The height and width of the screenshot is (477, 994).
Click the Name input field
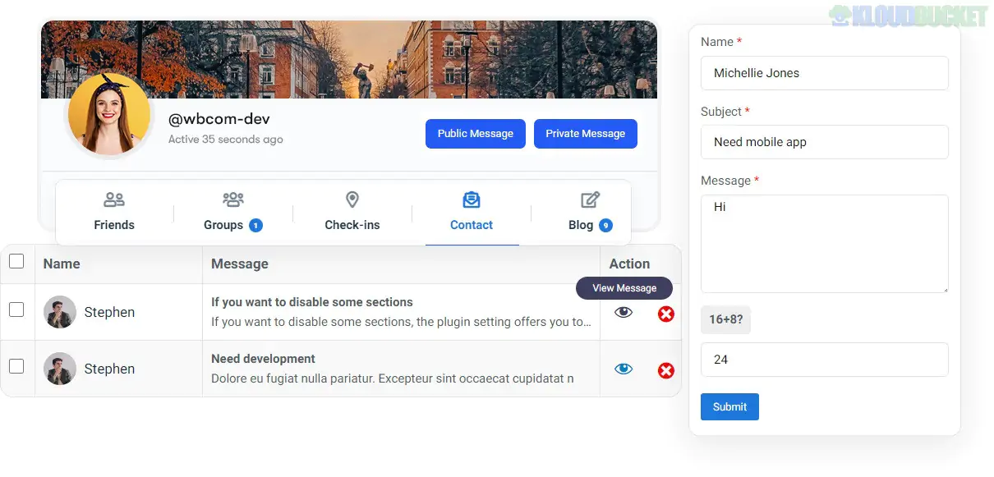(824, 73)
